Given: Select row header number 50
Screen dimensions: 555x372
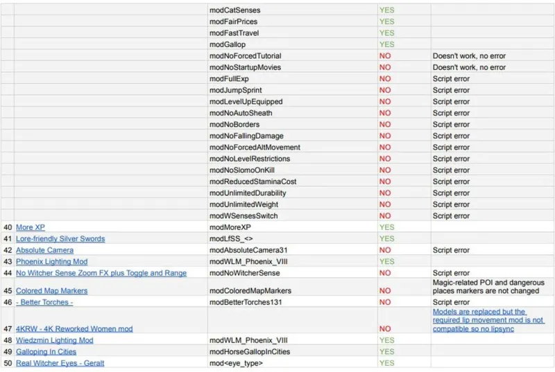Looking at the screenshot, I should (8, 363).
